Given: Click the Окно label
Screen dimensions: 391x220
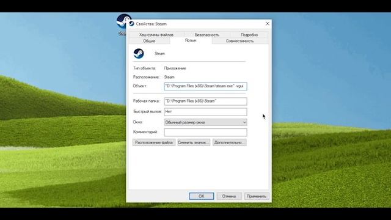Looking at the screenshot, I should (x=137, y=122).
